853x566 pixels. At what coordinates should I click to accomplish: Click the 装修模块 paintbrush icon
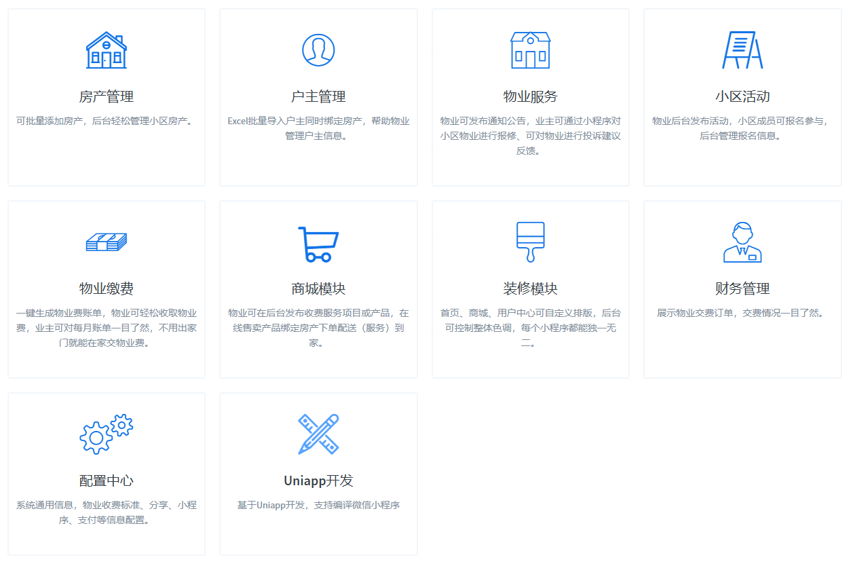click(530, 241)
